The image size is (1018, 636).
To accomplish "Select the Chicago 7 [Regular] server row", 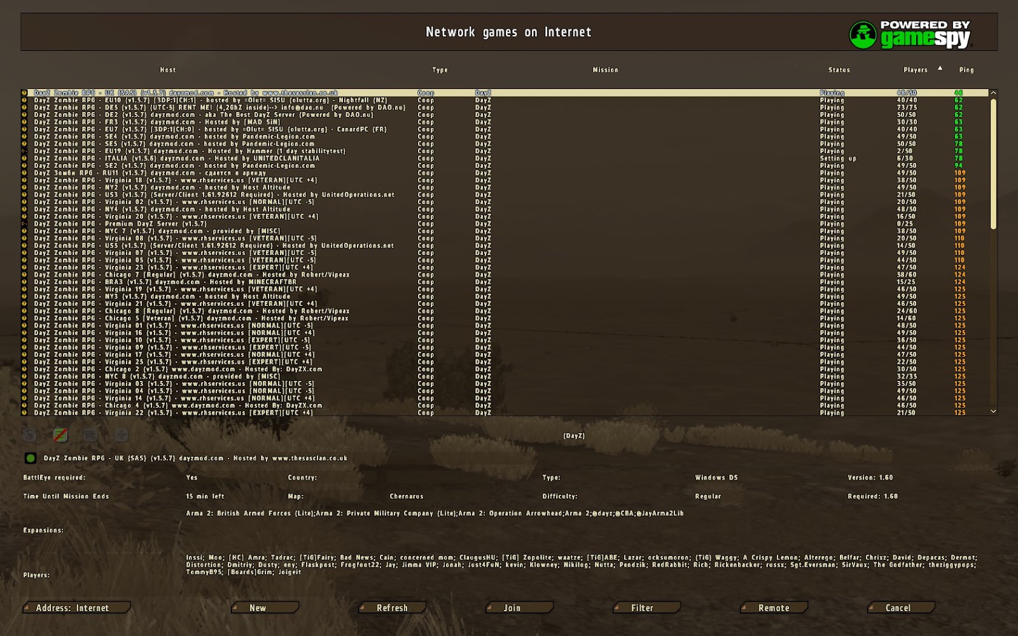I will [x=505, y=275].
